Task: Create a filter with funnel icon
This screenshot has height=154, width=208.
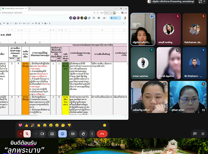Action: click(42, 23)
